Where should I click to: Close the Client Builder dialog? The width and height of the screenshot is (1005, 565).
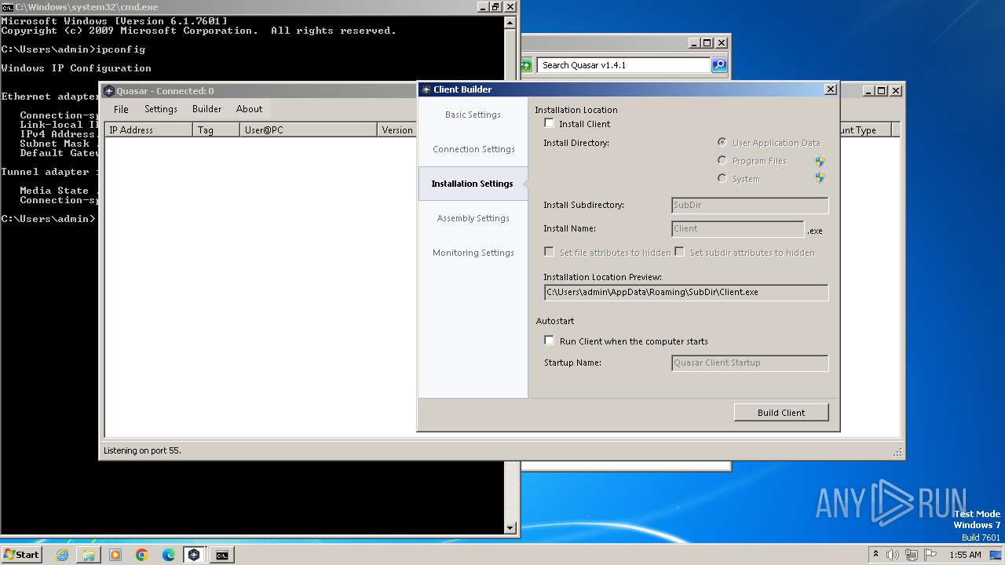831,89
